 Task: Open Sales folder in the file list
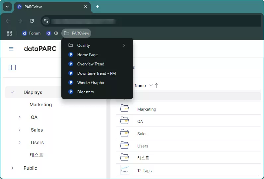[142, 134]
